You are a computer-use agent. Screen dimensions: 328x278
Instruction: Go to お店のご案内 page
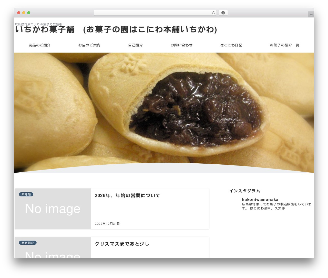click(89, 45)
